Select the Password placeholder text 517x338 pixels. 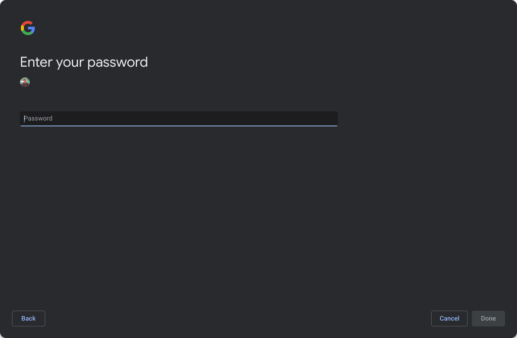(x=38, y=118)
